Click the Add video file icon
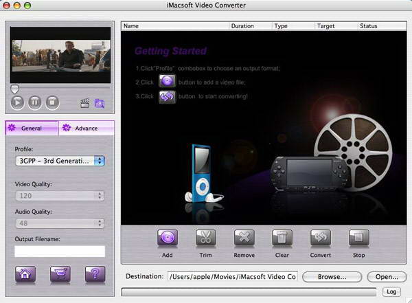 168,238
